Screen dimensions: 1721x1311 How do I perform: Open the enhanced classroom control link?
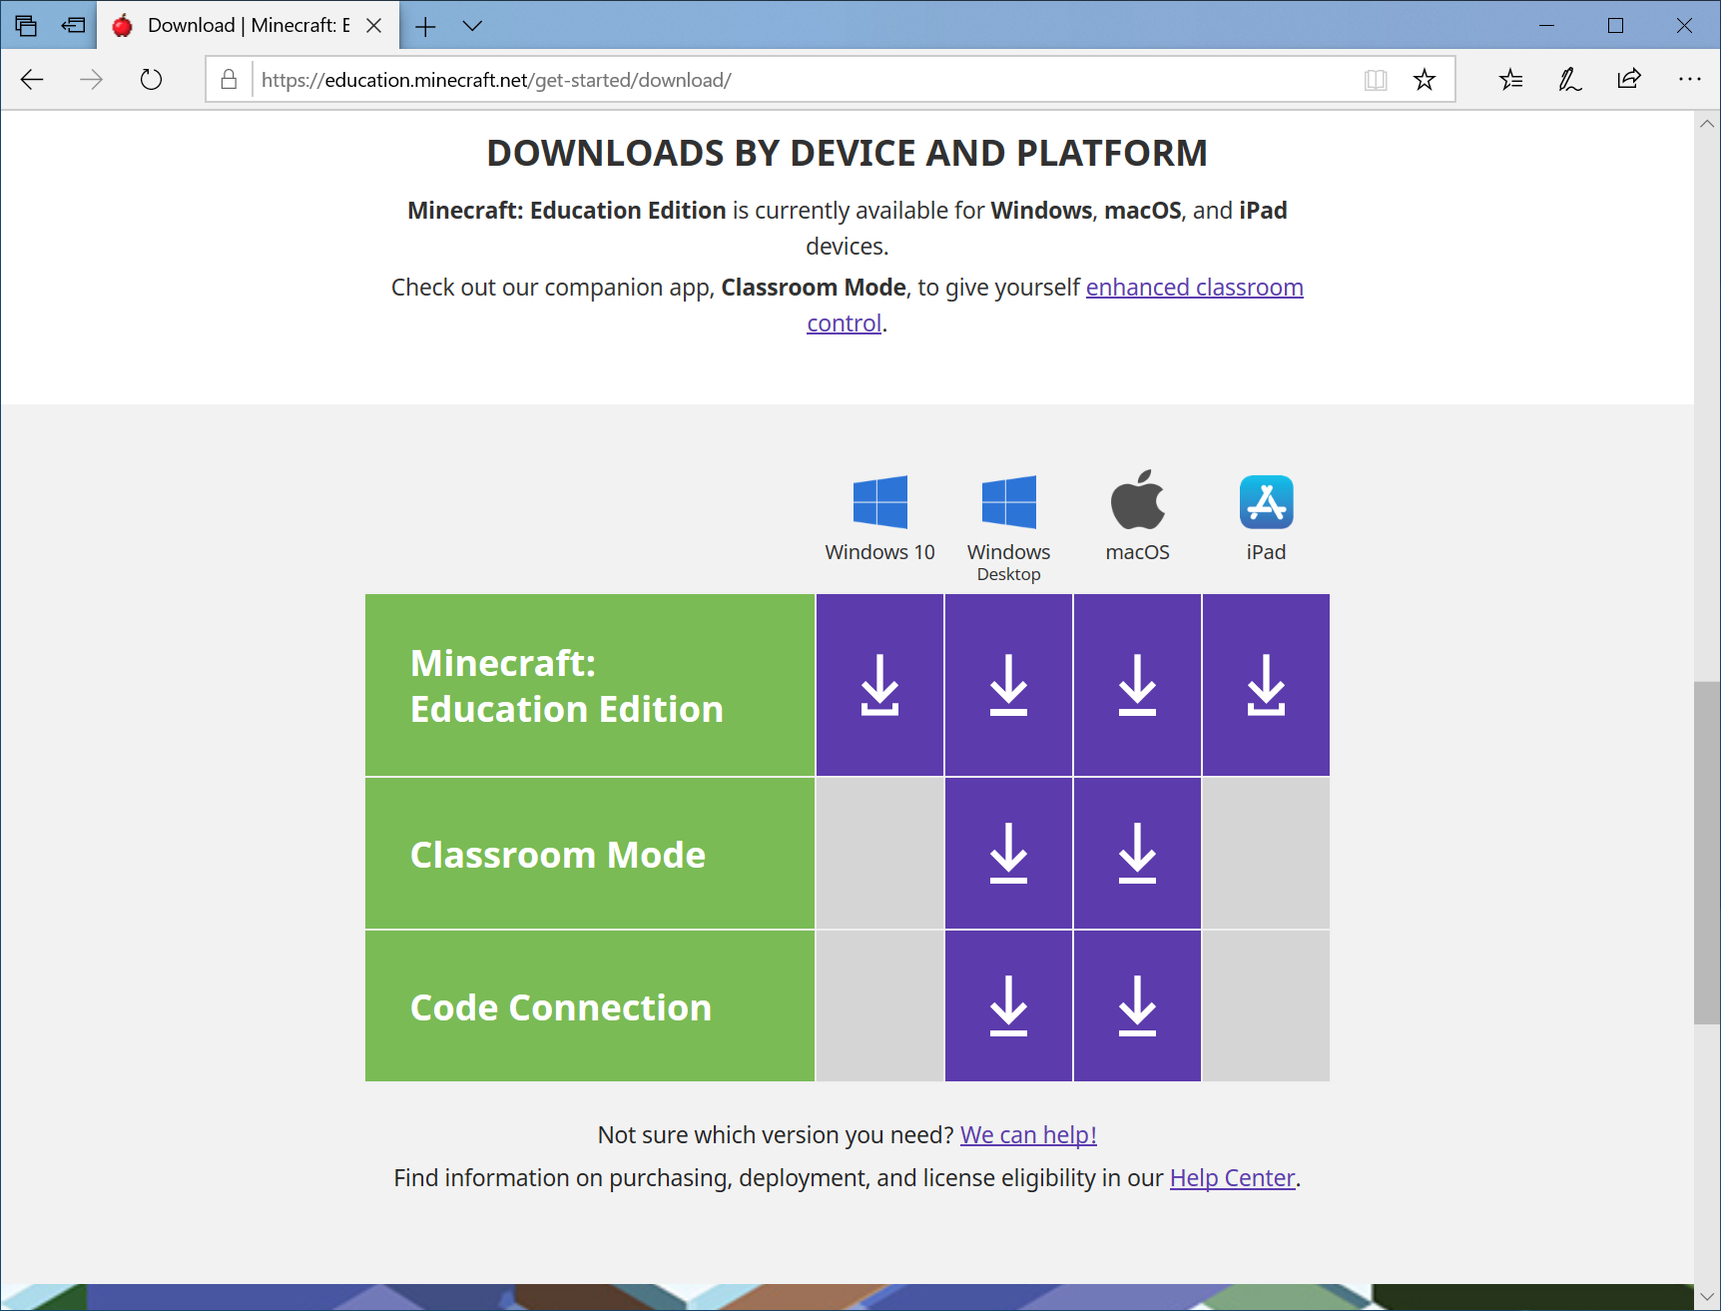pyautogui.click(x=1194, y=288)
